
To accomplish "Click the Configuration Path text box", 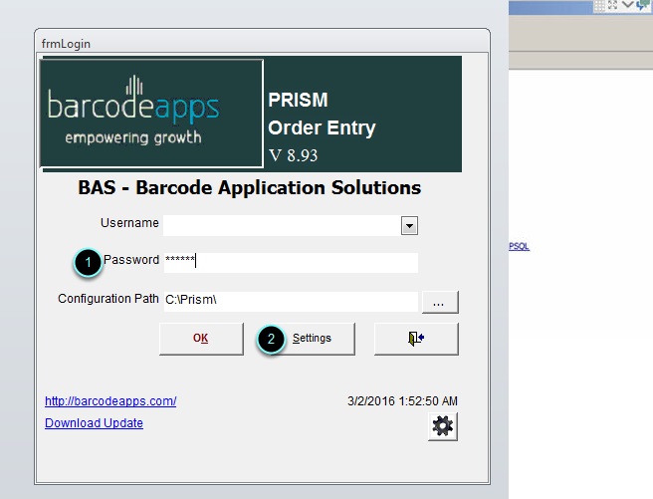I will pos(291,301).
